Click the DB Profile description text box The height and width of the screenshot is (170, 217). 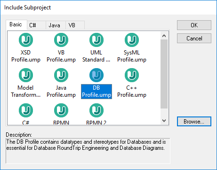pos(88,151)
